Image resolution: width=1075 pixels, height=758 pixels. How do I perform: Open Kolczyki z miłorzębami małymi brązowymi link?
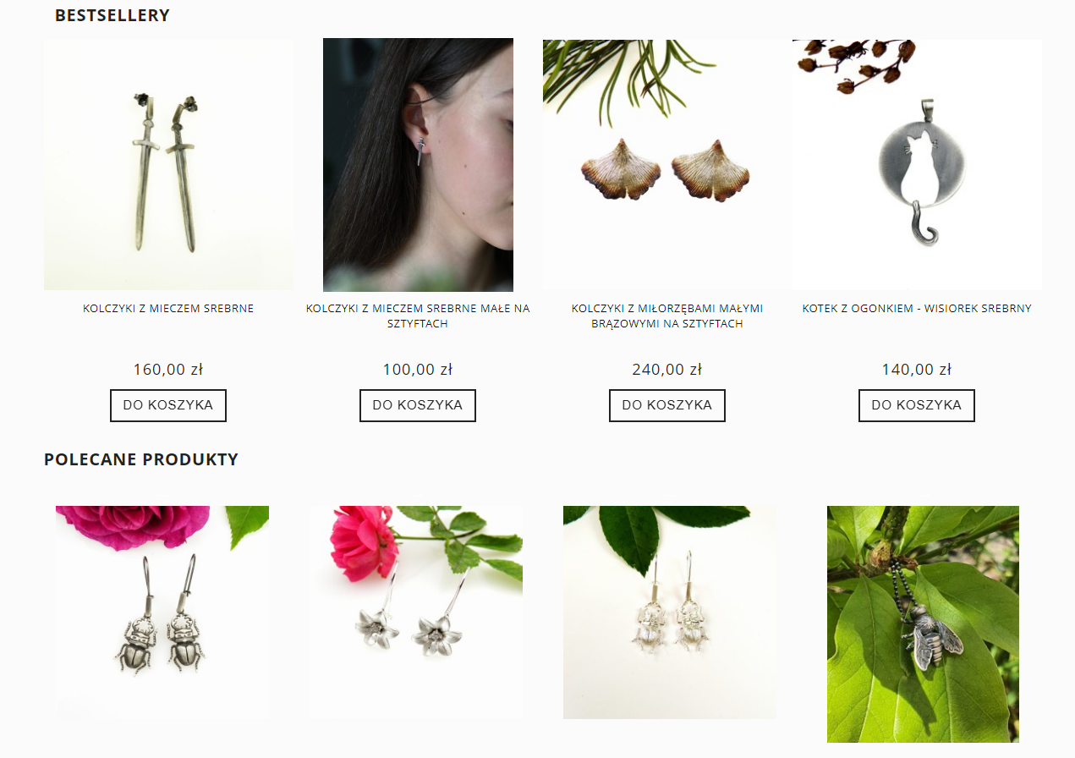pos(667,316)
